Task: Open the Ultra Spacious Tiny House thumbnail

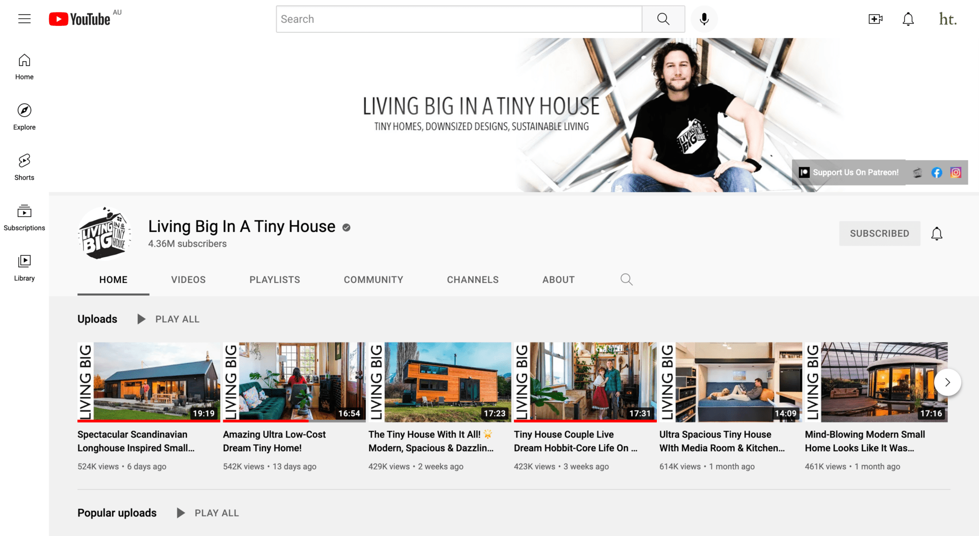Action: 730,382
